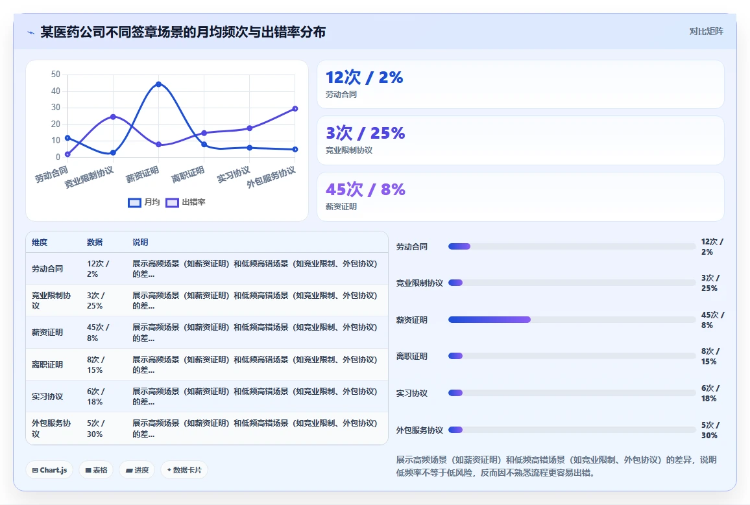750x505 pixels.
Task: Click the Chart.js tag chip
Action: (x=49, y=470)
